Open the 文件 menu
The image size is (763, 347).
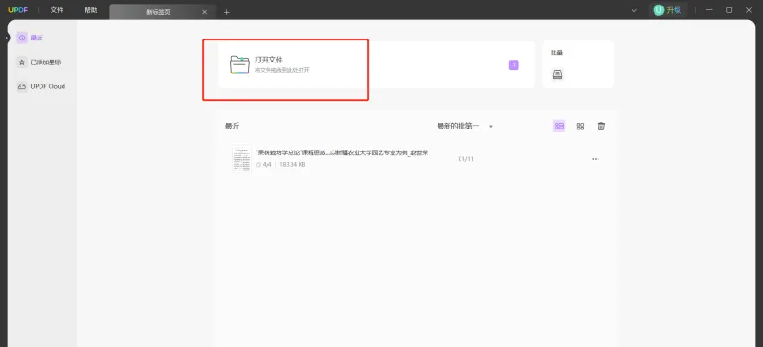tap(57, 10)
